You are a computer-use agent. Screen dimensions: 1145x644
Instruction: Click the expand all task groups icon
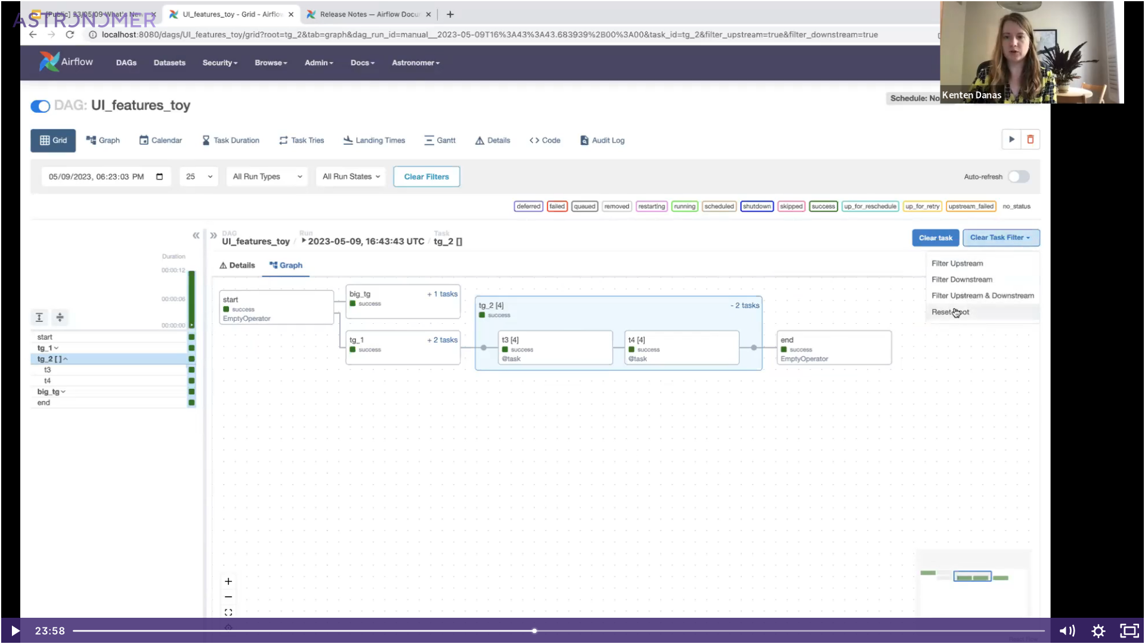[x=39, y=317]
